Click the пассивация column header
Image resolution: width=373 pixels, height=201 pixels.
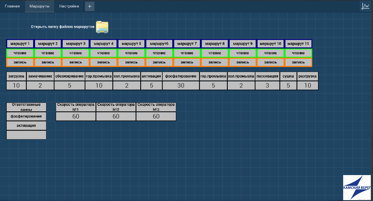click(x=267, y=76)
